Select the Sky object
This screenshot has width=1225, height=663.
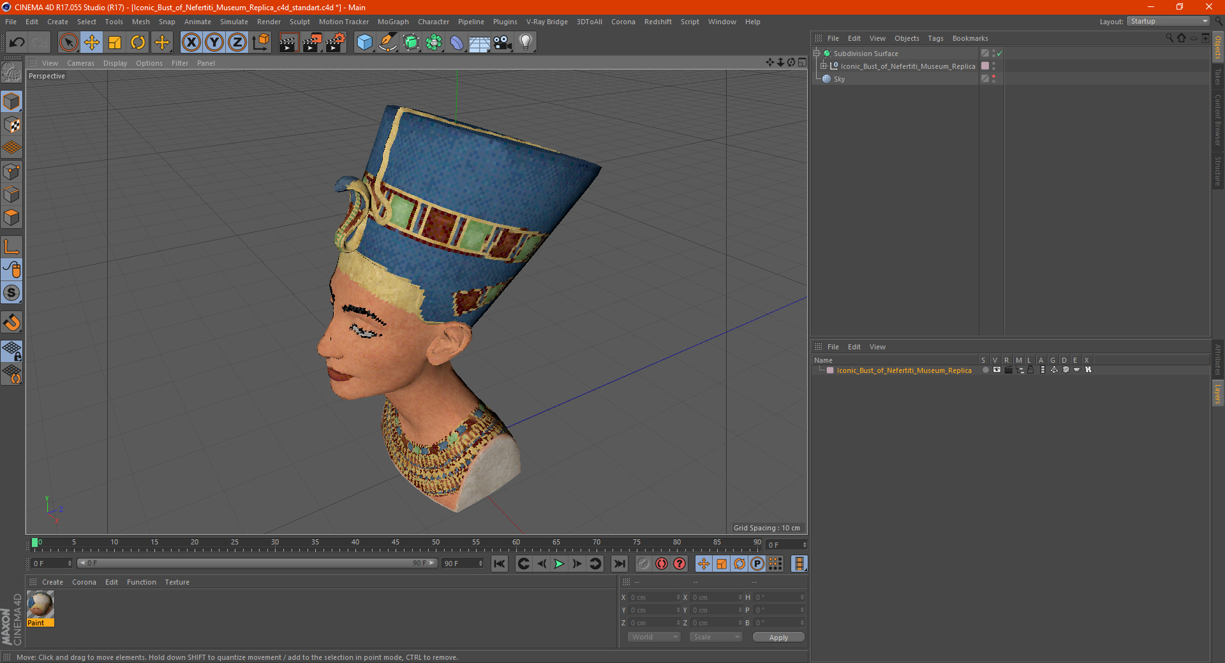[x=839, y=79]
